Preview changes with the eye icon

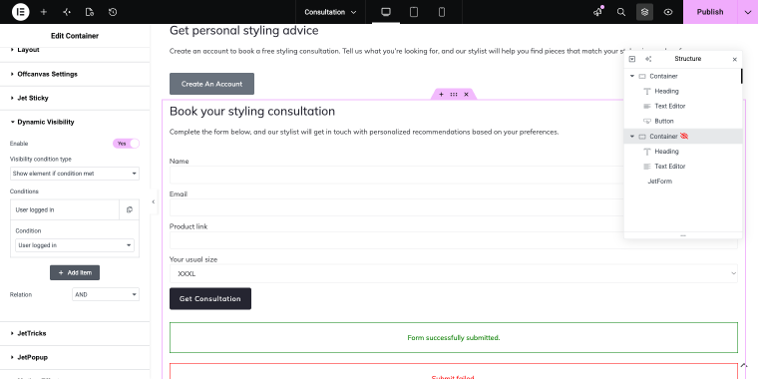[x=668, y=12]
